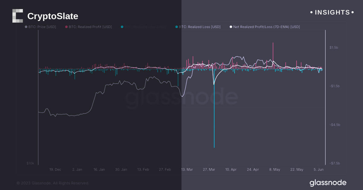Select the 13. Mar date label
This screenshot has width=363, height=190.
187,169
